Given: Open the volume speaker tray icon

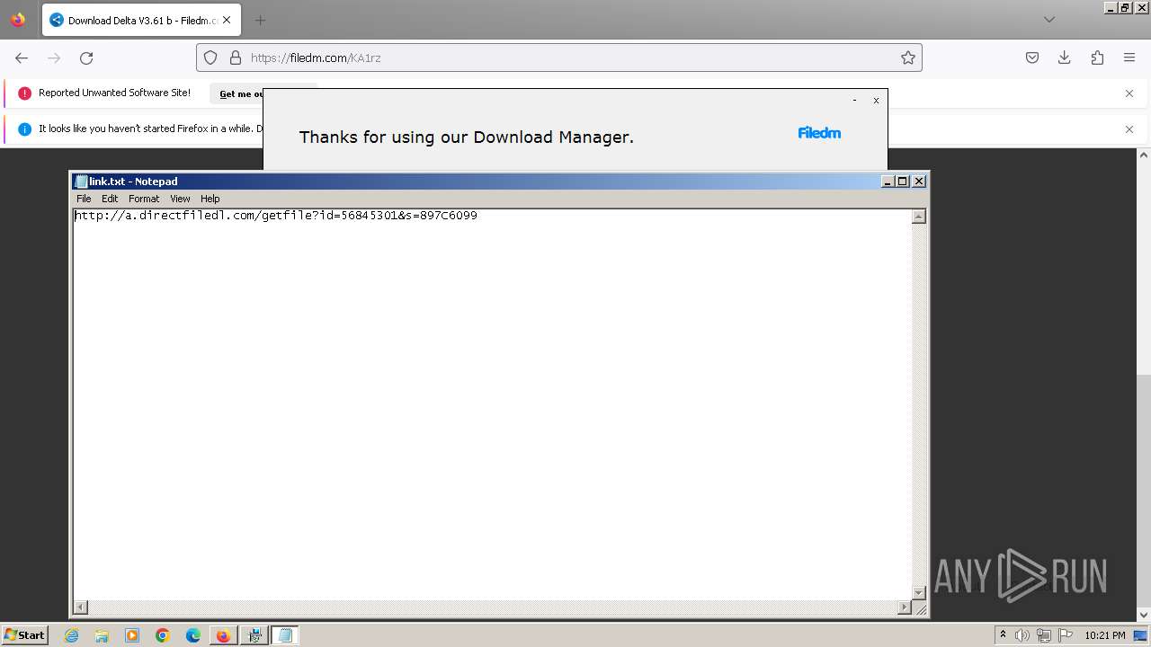Looking at the screenshot, I should (x=1022, y=635).
